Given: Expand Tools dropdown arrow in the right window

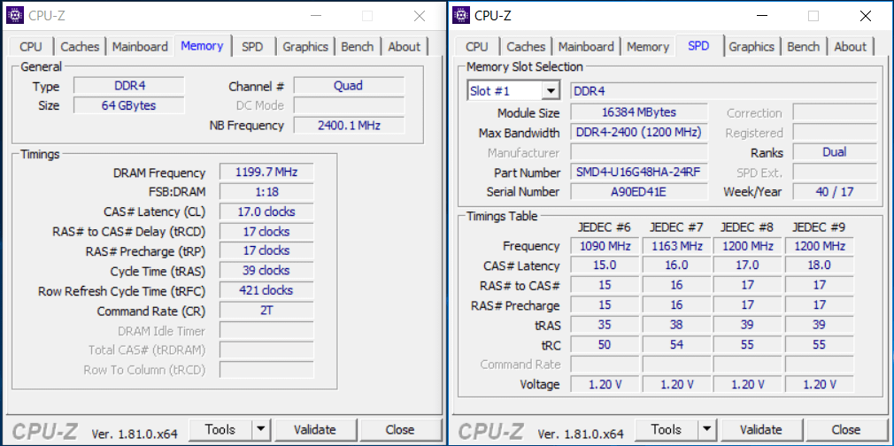Looking at the screenshot, I should (707, 429).
